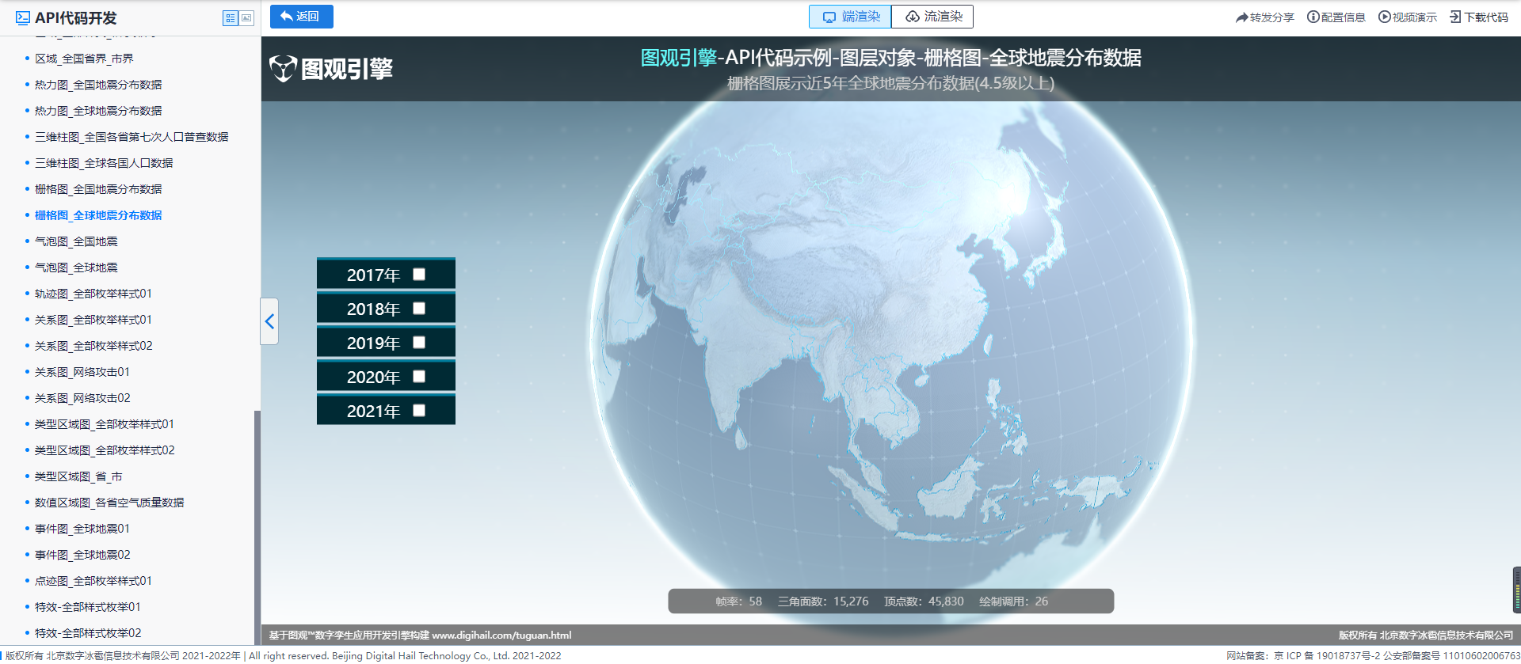Enable the 2020年 checkbox
The width and height of the screenshot is (1521, 664).
coord(419,377)
